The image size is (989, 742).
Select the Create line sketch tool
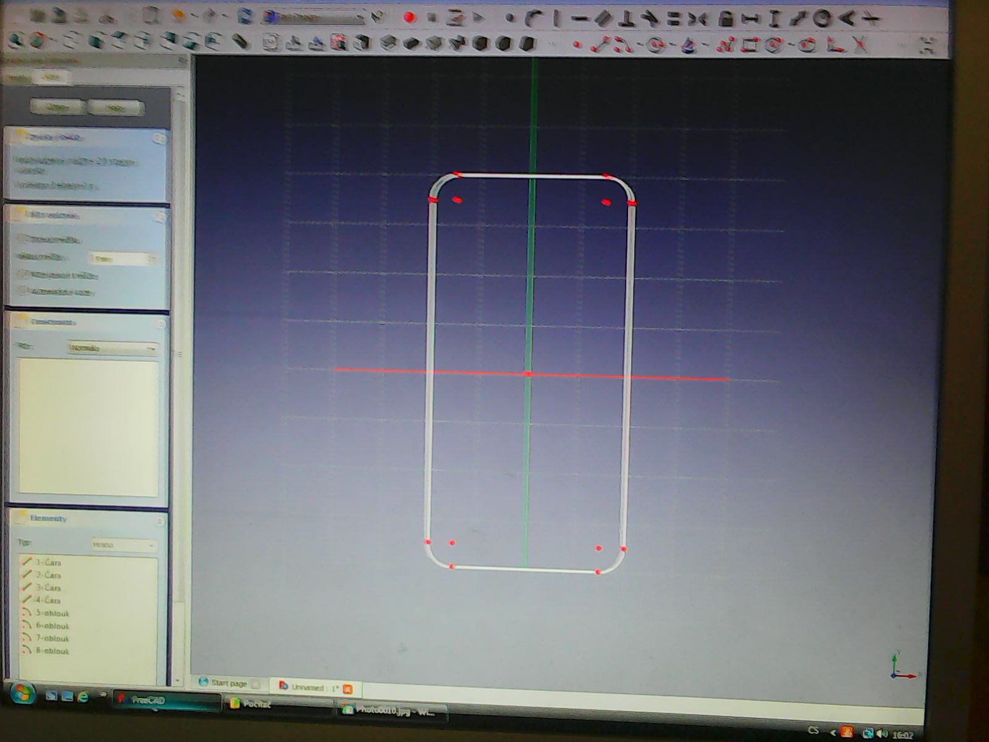(598, 45)
